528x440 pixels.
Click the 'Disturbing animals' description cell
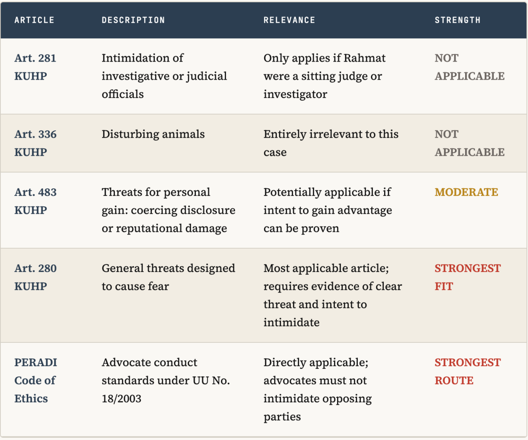coord(153,134)
